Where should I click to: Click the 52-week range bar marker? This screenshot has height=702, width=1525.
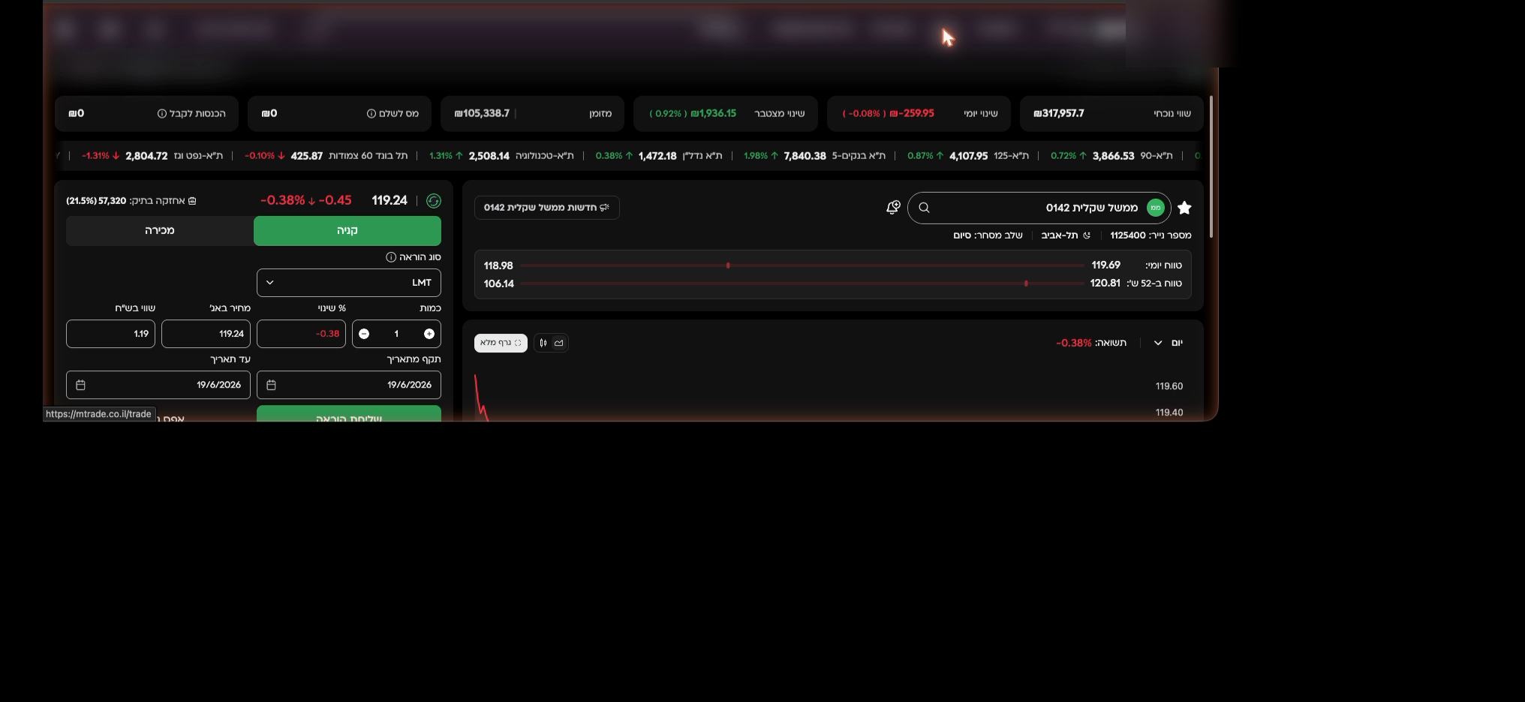pos(1026,283)
